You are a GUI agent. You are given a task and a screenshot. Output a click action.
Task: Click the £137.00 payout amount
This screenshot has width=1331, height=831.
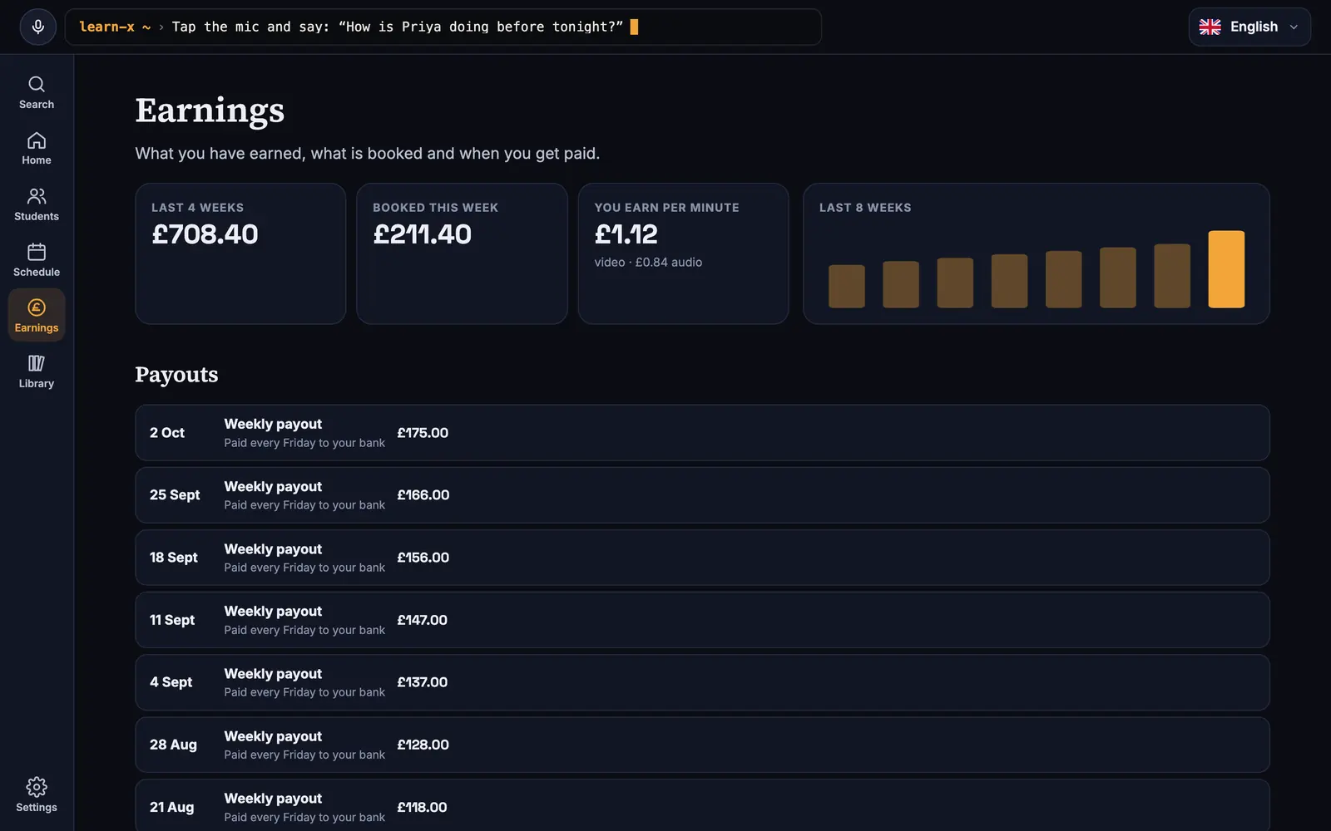422,682
